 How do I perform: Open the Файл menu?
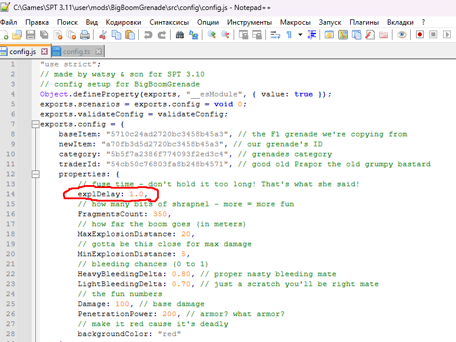pyautogui.click(x=8, y=22)
